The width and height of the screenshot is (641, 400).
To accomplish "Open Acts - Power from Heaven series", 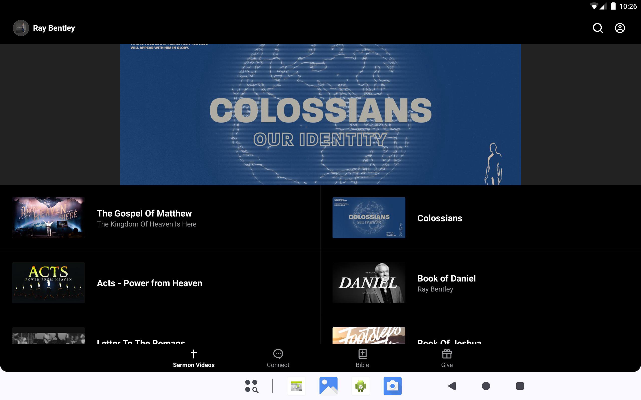I will pyautogui.click(x=149, y=283).
